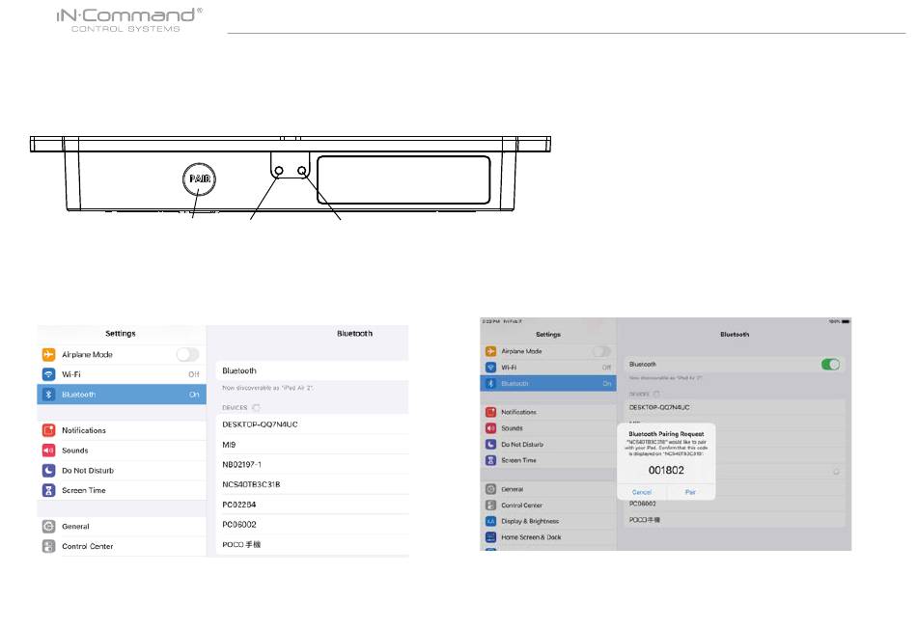
Task: Click Screen Time hourglass icon, left screenshot
Action: click(48, 490)
